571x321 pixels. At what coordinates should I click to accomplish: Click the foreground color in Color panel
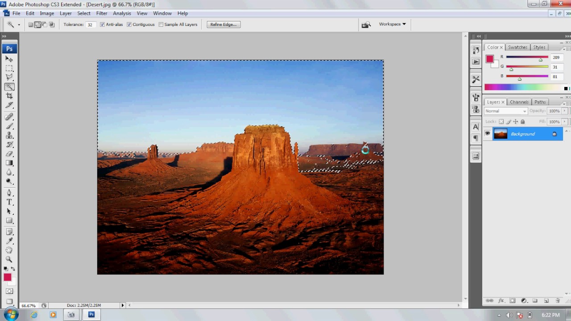click(x=490, y=59)
